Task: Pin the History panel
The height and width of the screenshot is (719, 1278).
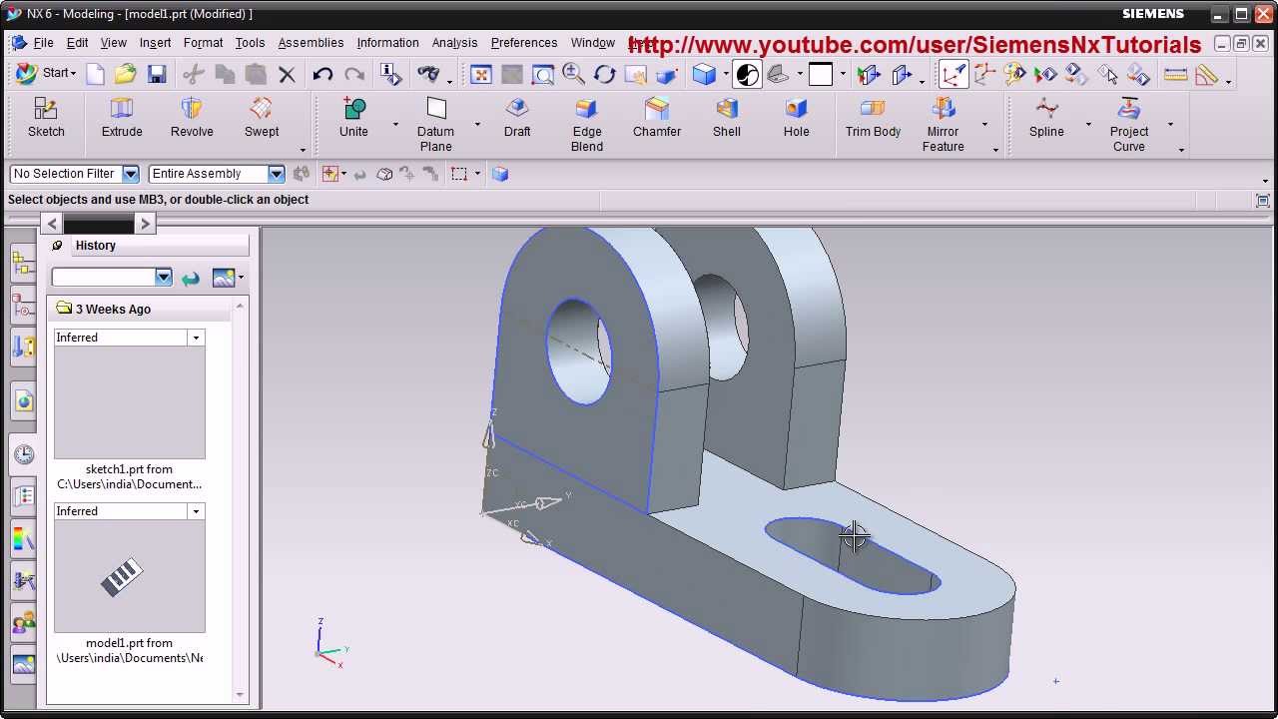Action: (x=57, y=246)
